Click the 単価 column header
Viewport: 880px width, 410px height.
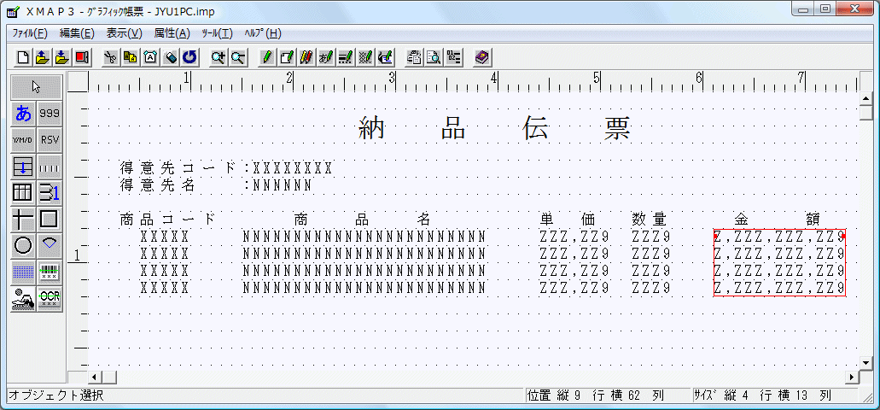point(568,219)
